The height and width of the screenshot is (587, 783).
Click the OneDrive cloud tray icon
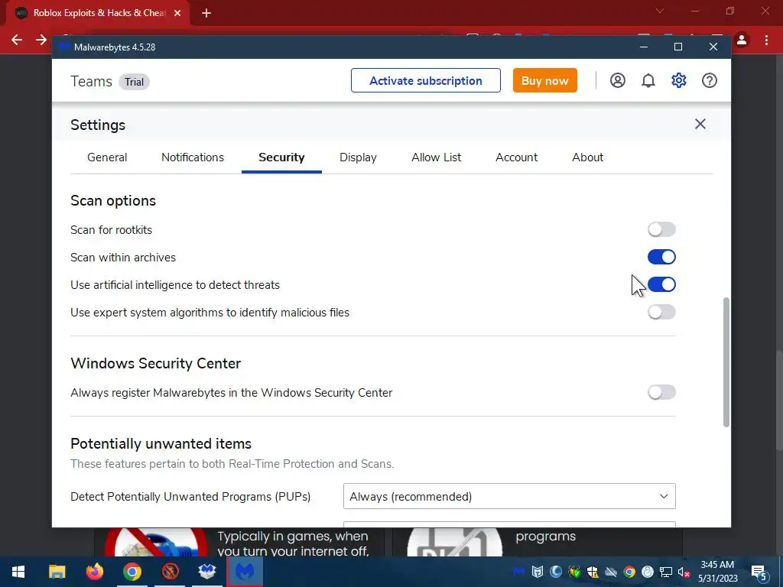611,572
